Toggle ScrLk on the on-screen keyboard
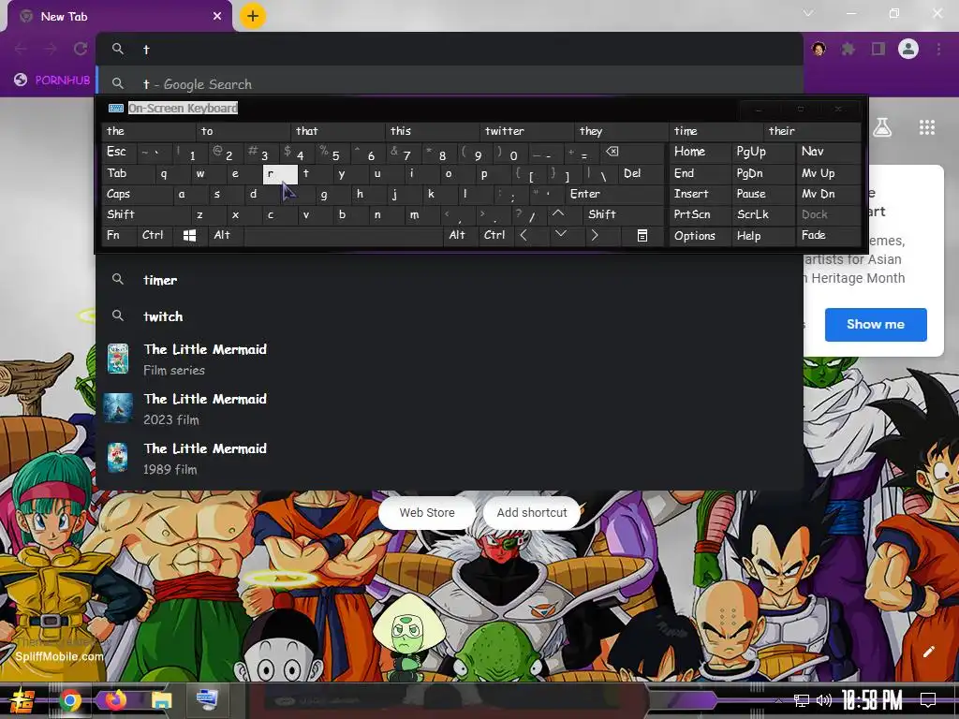The width and height of the screenshot is (959, 719). coord(762,214)
